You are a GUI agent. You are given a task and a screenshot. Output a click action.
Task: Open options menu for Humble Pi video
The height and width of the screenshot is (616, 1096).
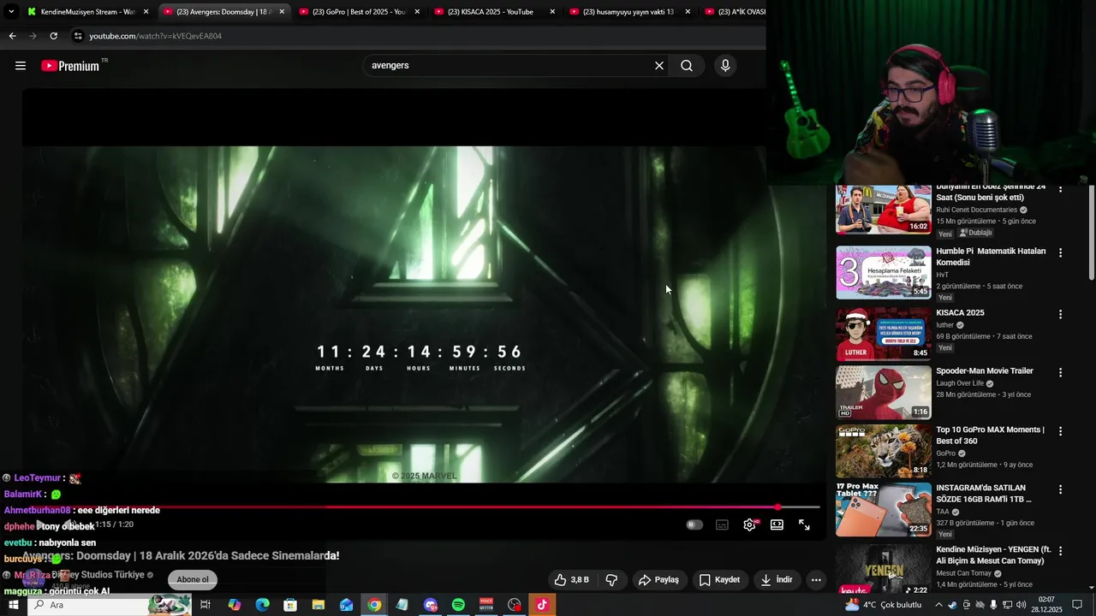pos(1060,252)
